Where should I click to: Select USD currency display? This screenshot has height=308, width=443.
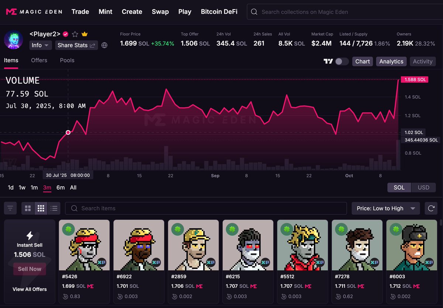[x=423, y=187]
